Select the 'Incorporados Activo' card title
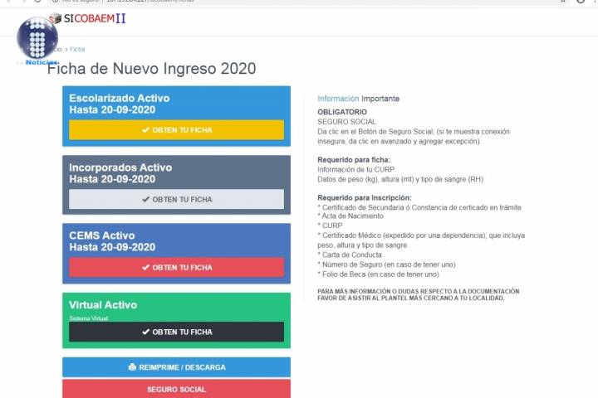This screenshot has width=598, height=398. (120, 167)
